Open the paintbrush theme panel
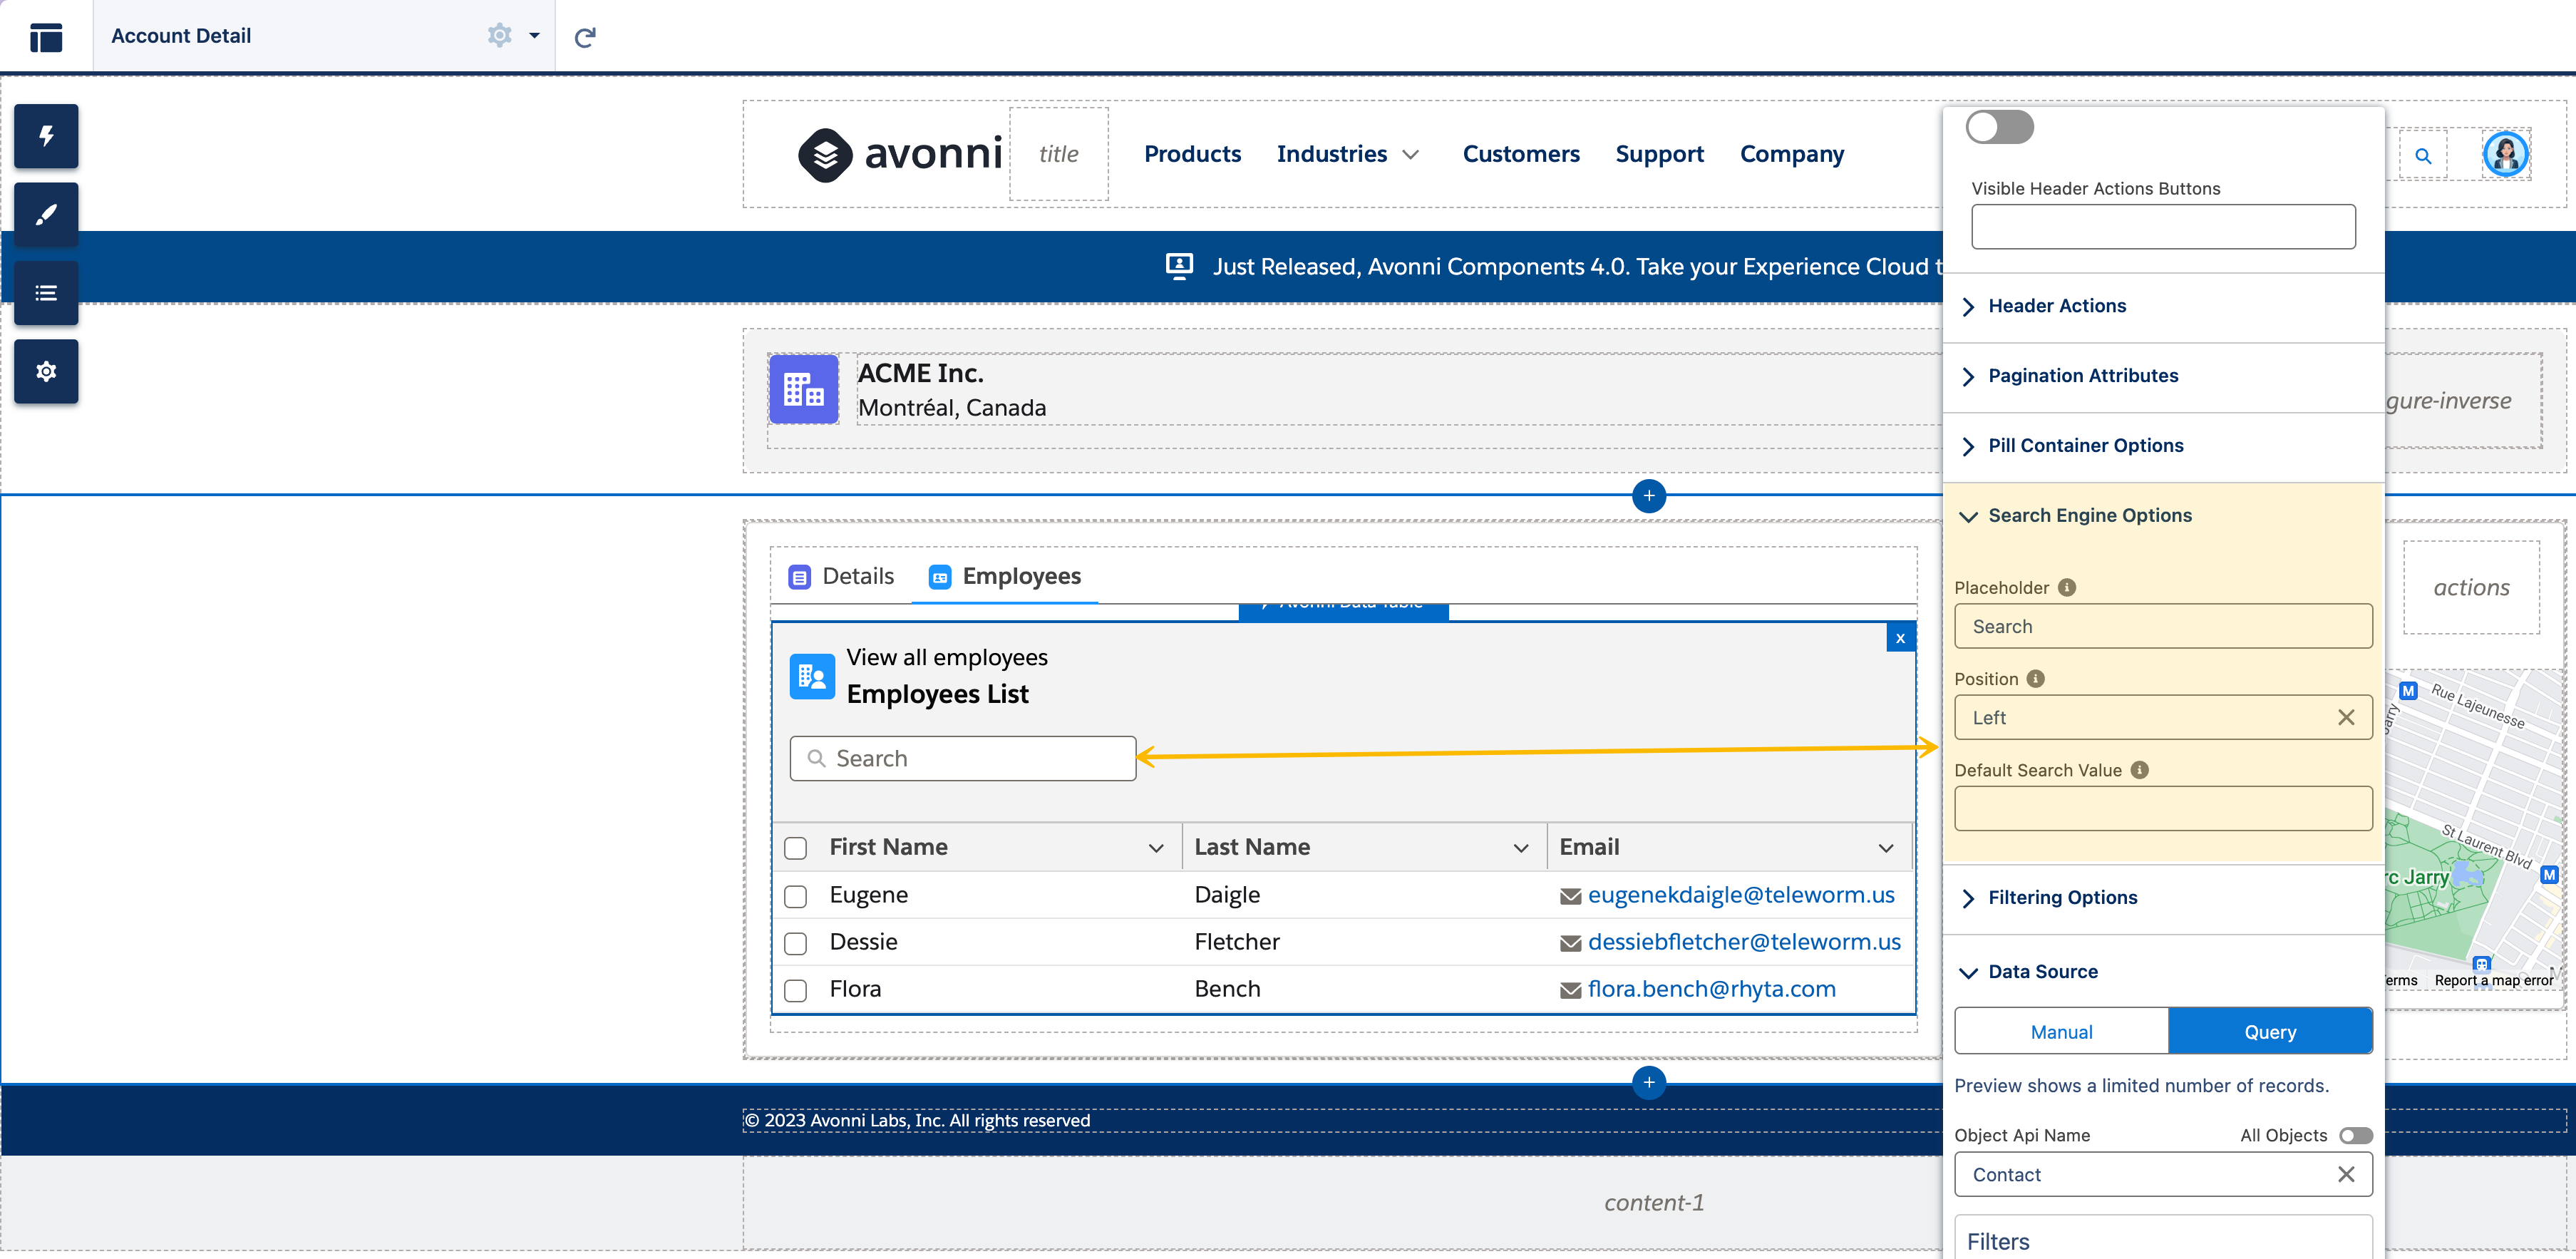This screenshot has height=1259, width=2576. 46,214
